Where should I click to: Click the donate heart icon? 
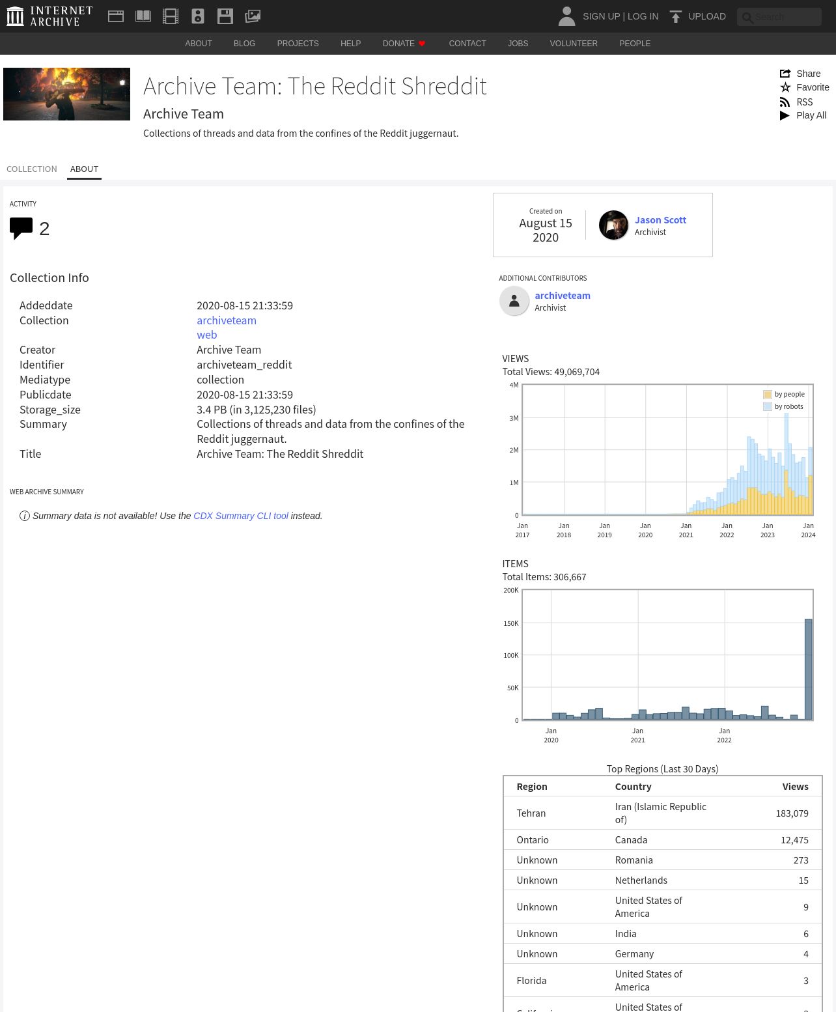(422, 44)
